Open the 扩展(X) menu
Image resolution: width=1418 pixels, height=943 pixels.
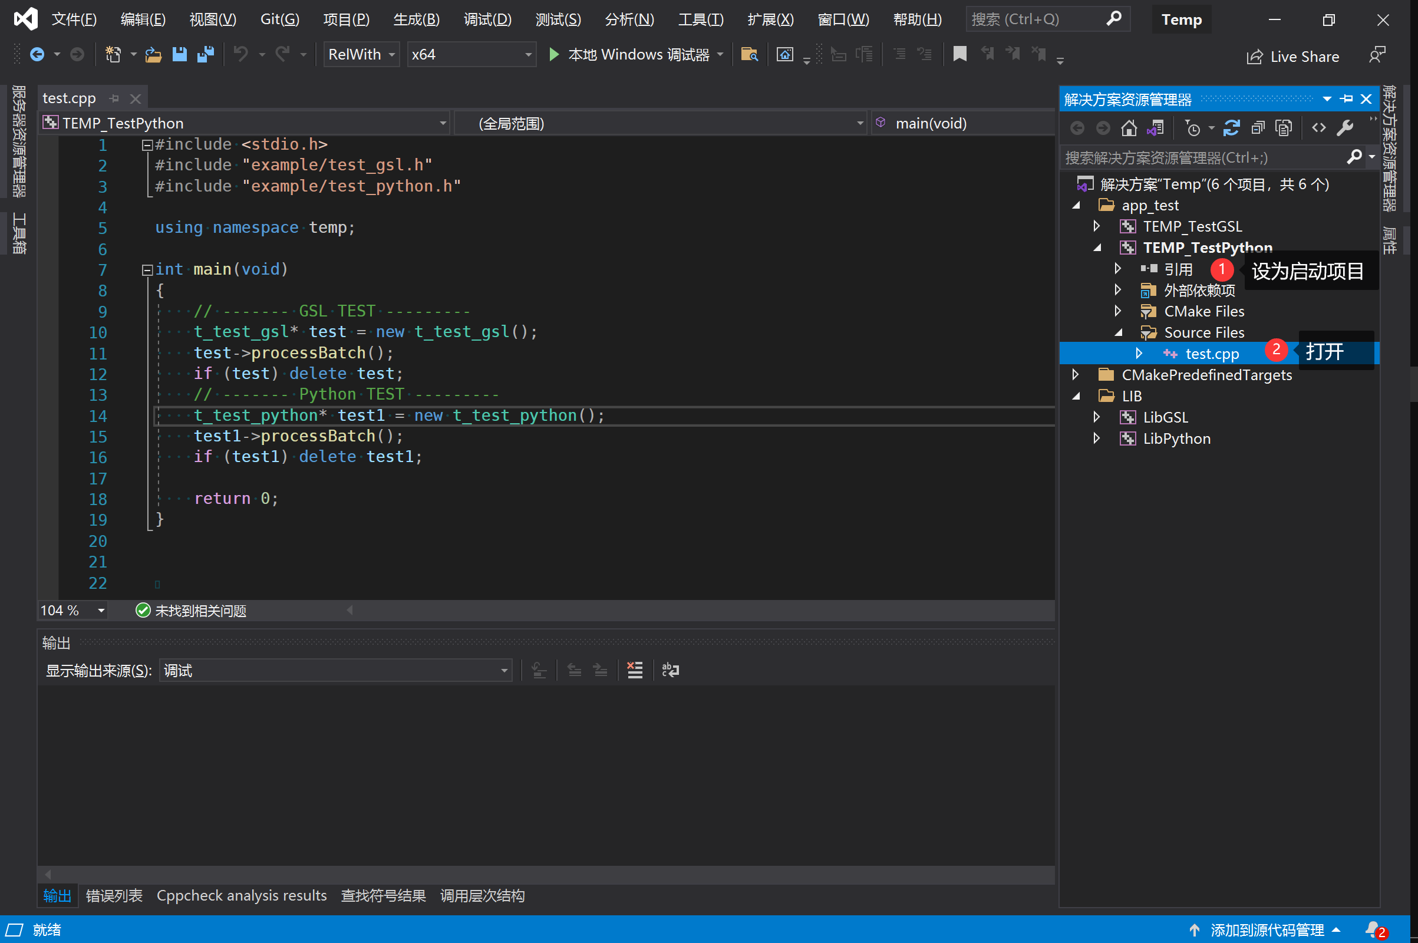tap(770, 19)
